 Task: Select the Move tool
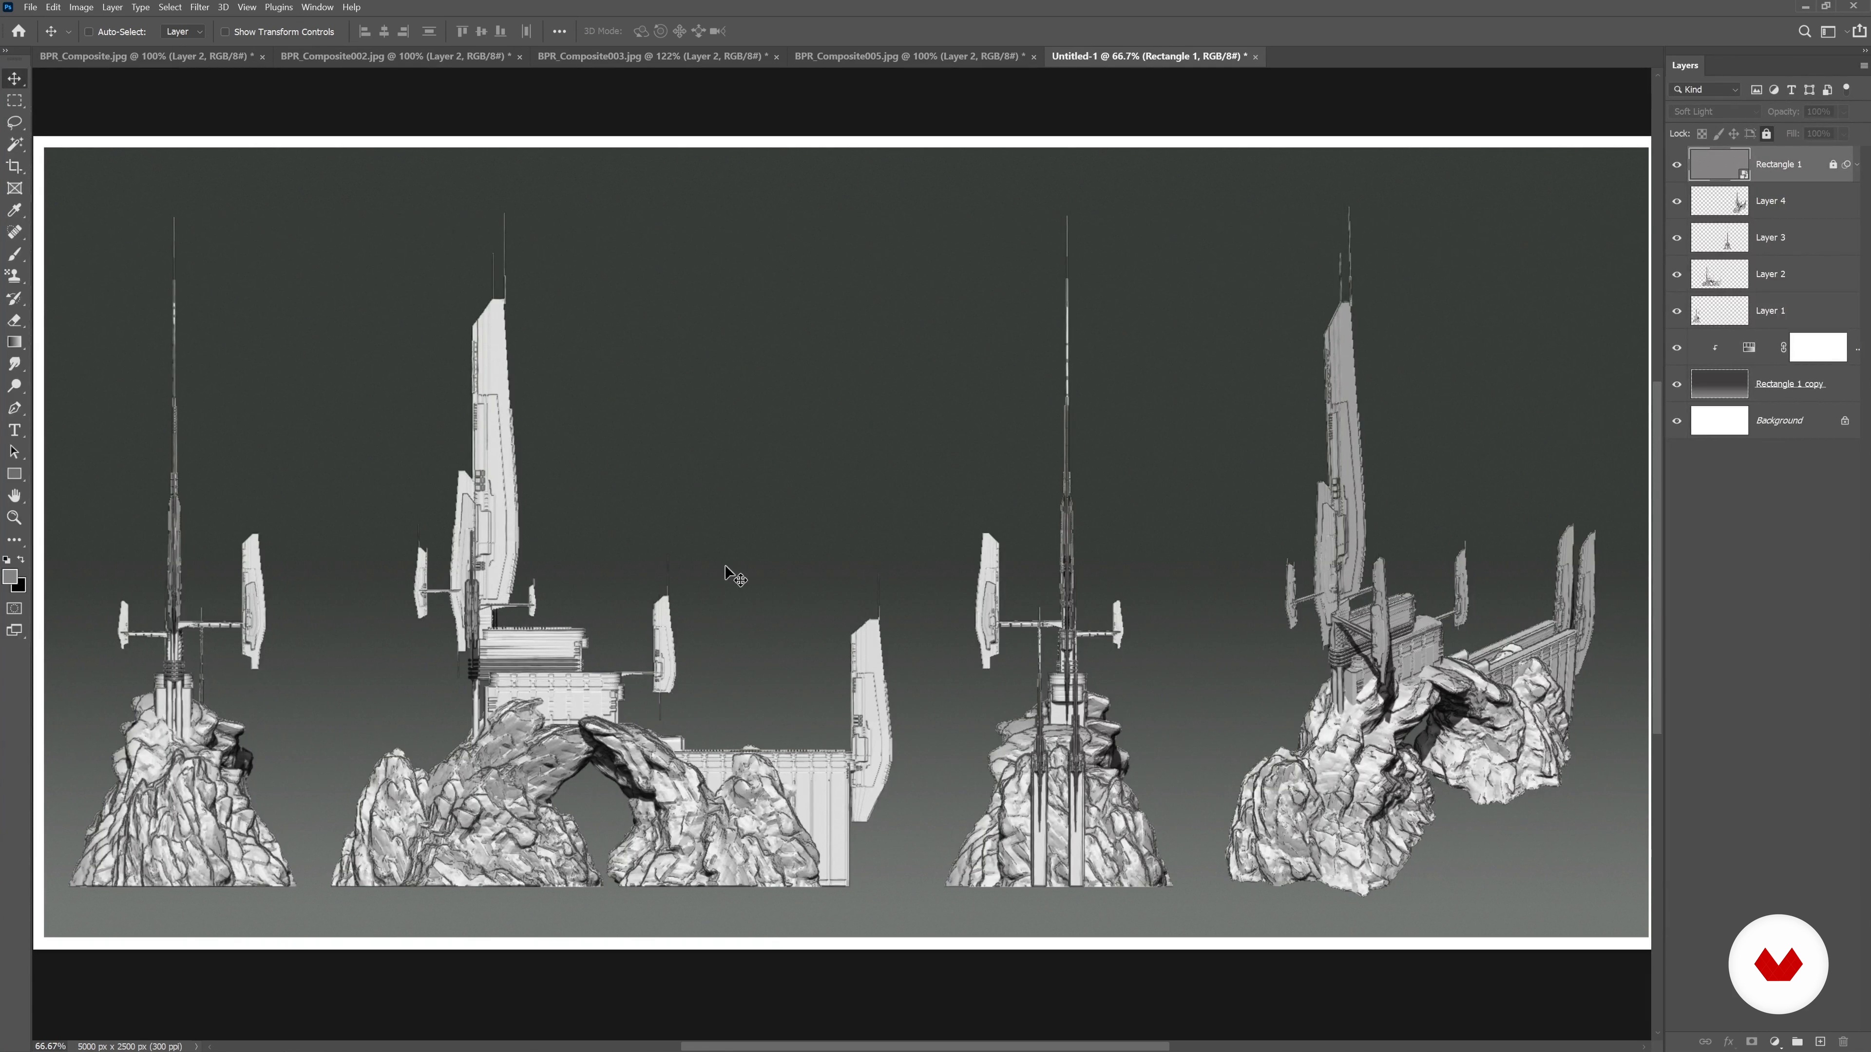(x=15, y=78)
